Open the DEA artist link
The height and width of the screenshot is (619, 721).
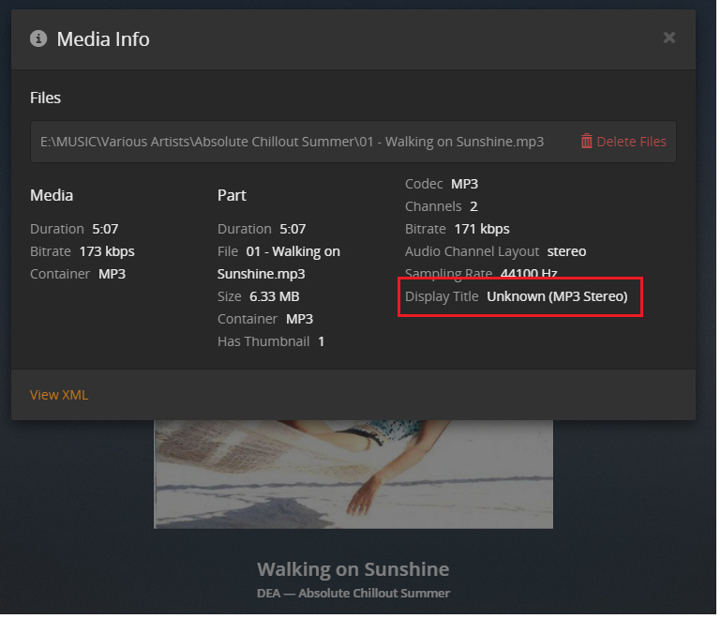pyautogui.click(x=270, y=593)
